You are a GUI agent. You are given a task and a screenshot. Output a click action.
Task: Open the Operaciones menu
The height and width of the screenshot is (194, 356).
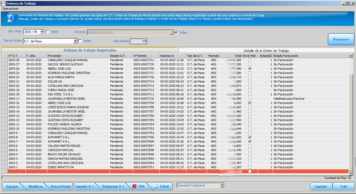point(10,9)
